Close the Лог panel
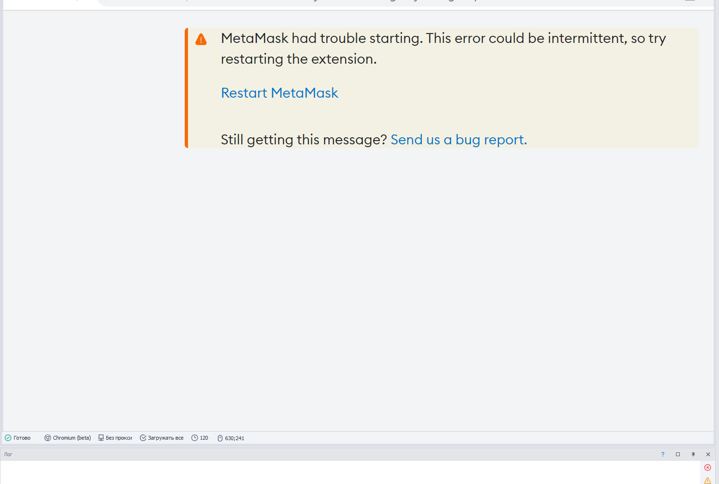The image size is (719, 484). (708, 454)
